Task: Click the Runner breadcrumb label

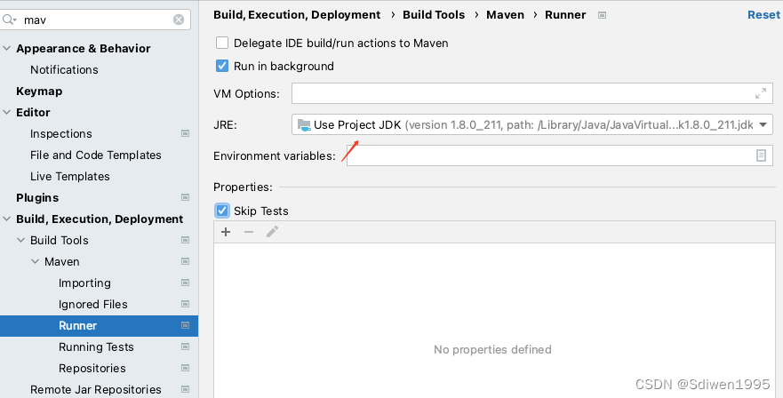Action: (565, 15)
